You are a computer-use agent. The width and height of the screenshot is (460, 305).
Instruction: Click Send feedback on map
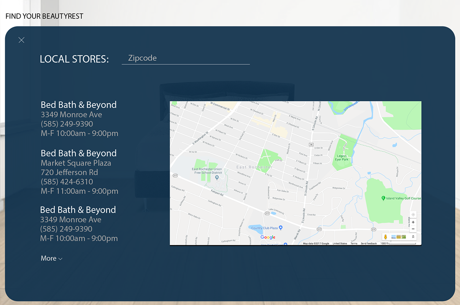369,243
